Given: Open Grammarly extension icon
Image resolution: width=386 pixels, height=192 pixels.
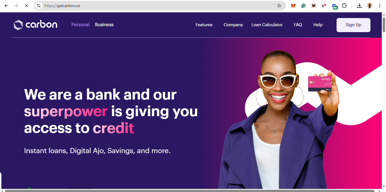Looking at the screenshot, I should 303,6.
